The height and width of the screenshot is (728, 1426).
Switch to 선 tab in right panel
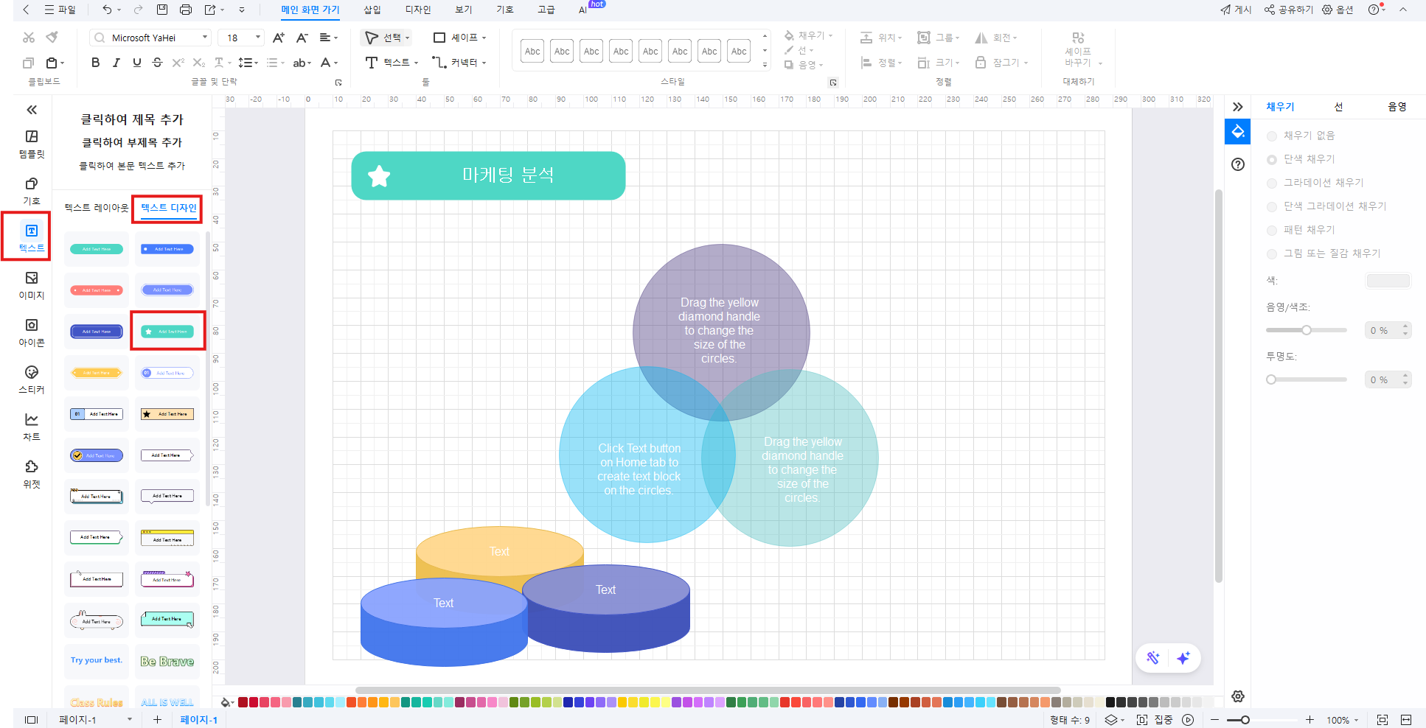pos(1339,107)
